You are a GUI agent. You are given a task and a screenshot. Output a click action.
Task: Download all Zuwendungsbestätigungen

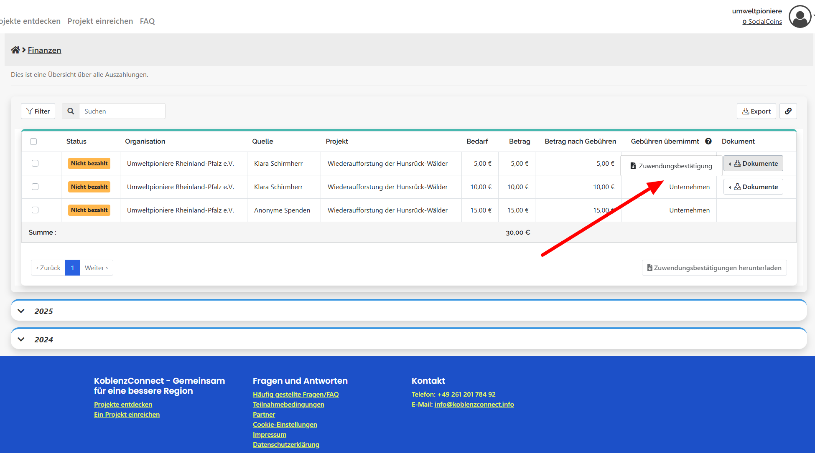(x=714, y=268)
